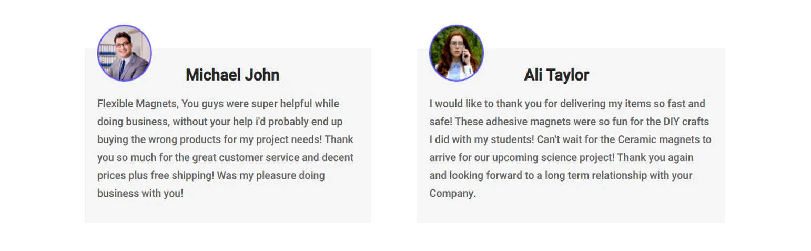
Task: Click 'business with you!' closing line
Action: [x=140, y=193]
